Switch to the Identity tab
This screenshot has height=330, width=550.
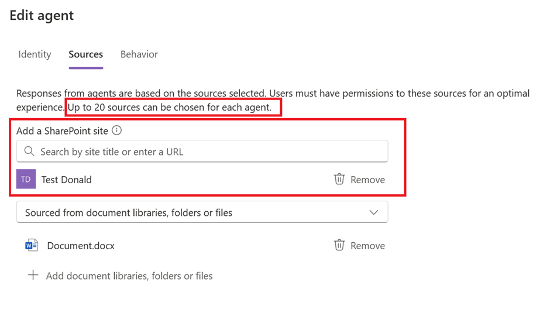[x=35, y=54]
